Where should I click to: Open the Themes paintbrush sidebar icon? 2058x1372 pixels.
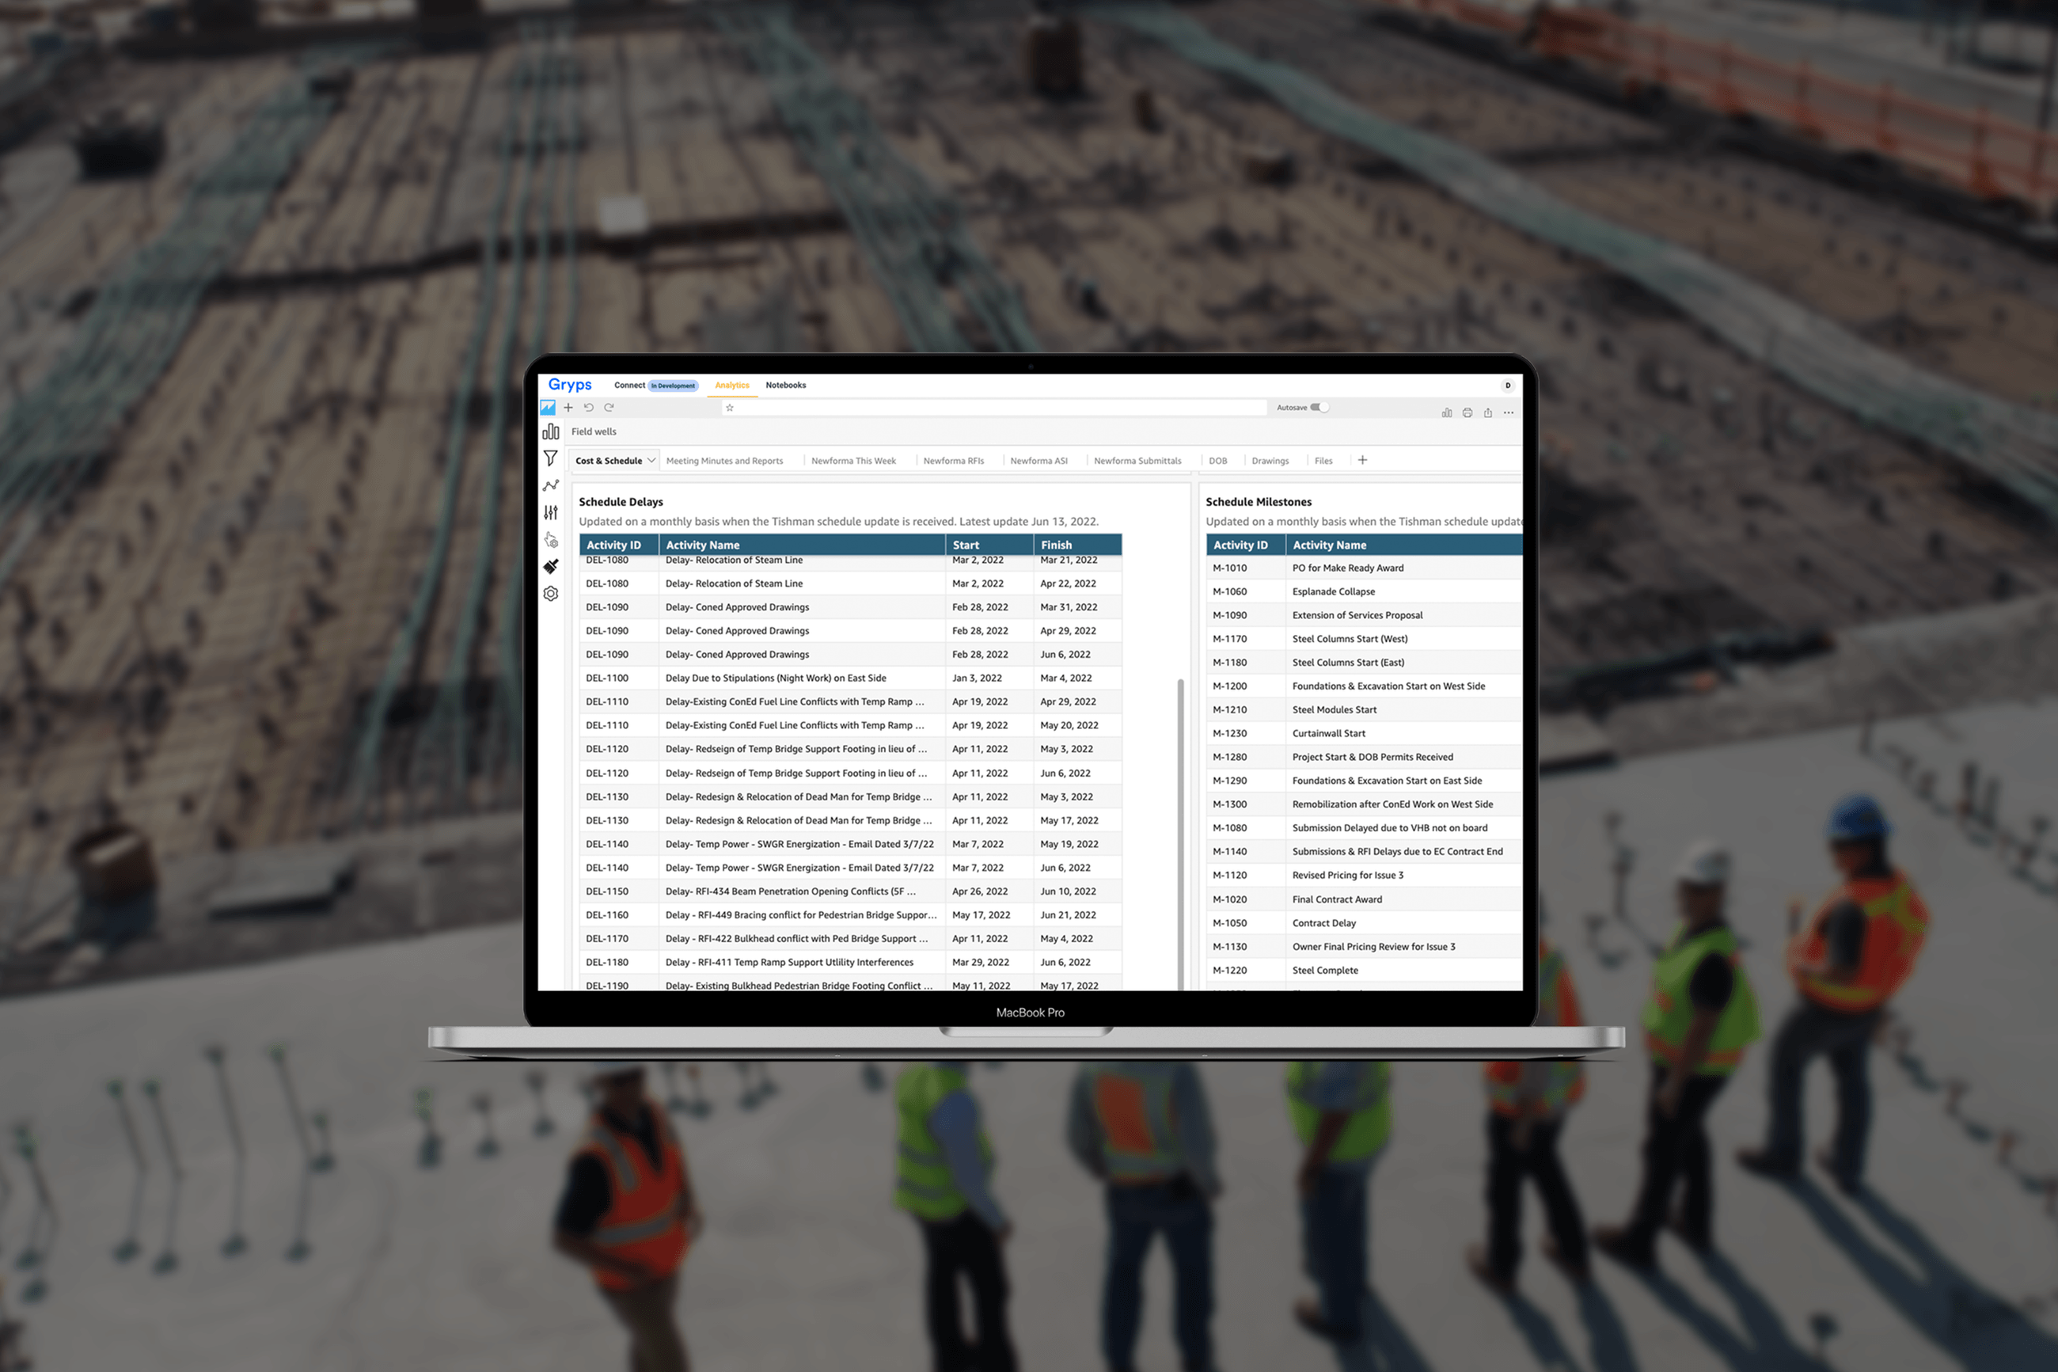pyautogui.click(x=550, y=566)
